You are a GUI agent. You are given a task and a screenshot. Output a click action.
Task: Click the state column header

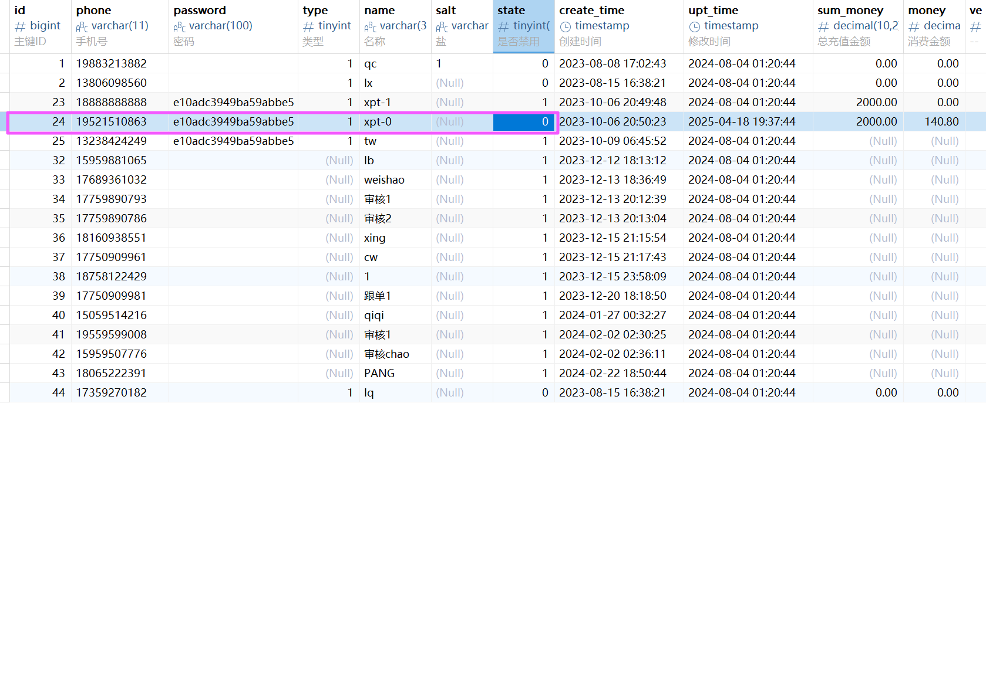coord(524,26)
